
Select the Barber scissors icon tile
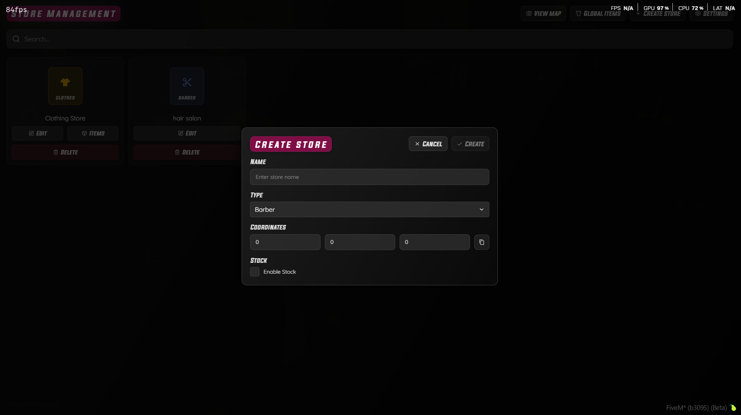click(x=187, y=86)
